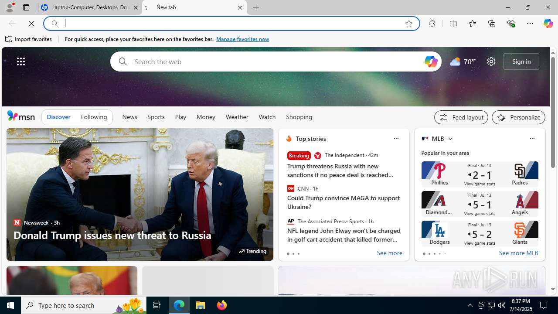Open Top stories card options menu
Image resolution: width=558 pixels, height=314 pixels.
396,139
